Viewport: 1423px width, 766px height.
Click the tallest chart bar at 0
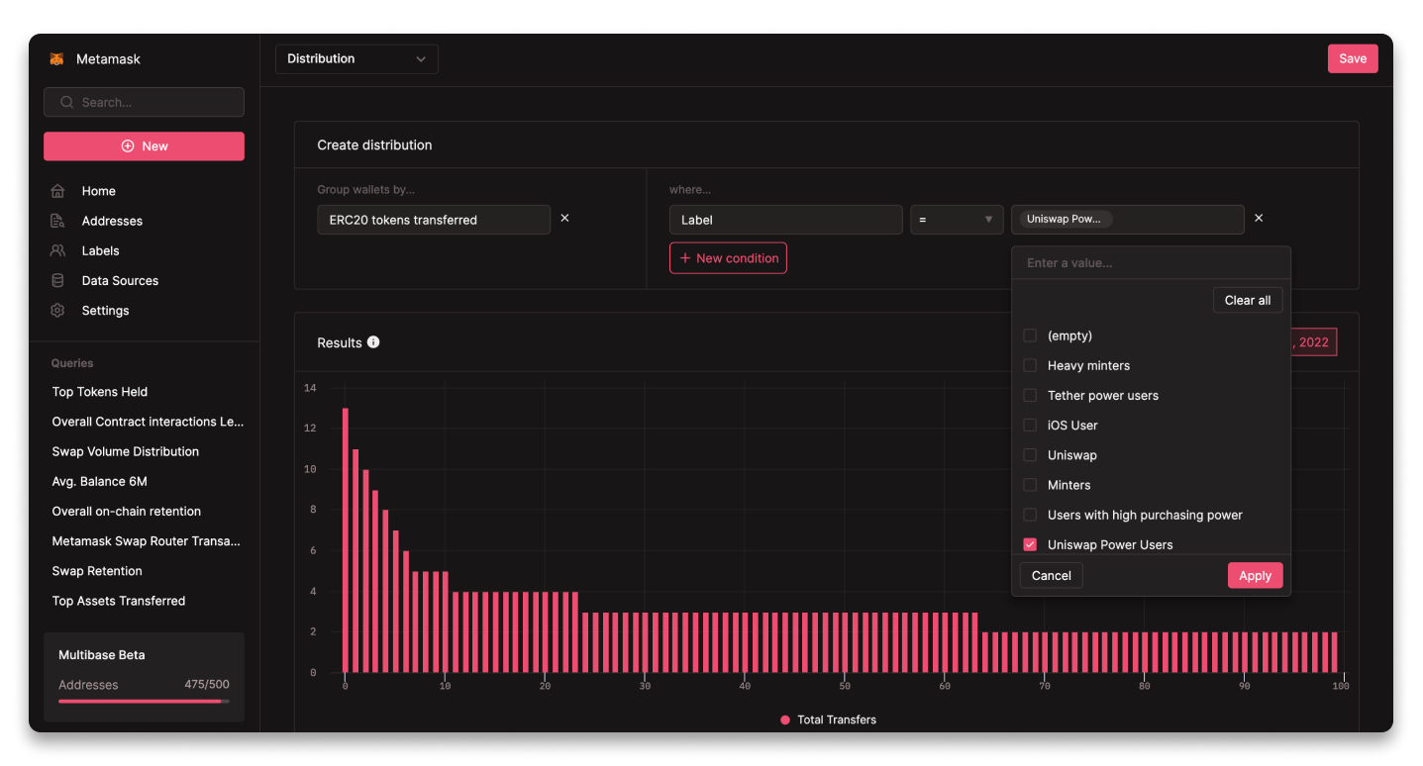click(346, 540)
